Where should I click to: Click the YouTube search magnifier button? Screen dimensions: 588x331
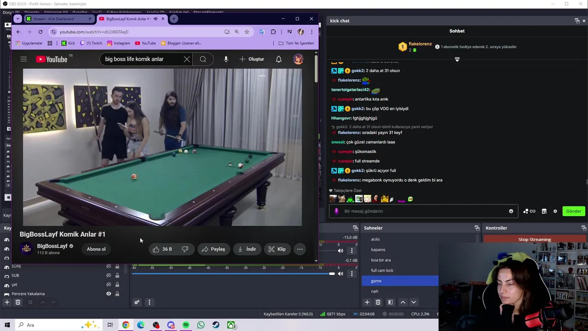click(x=203, y=59)
